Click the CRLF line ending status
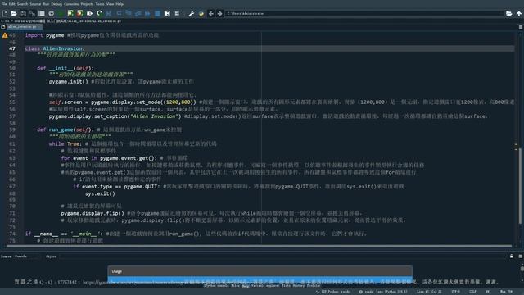 pos(472,292)
